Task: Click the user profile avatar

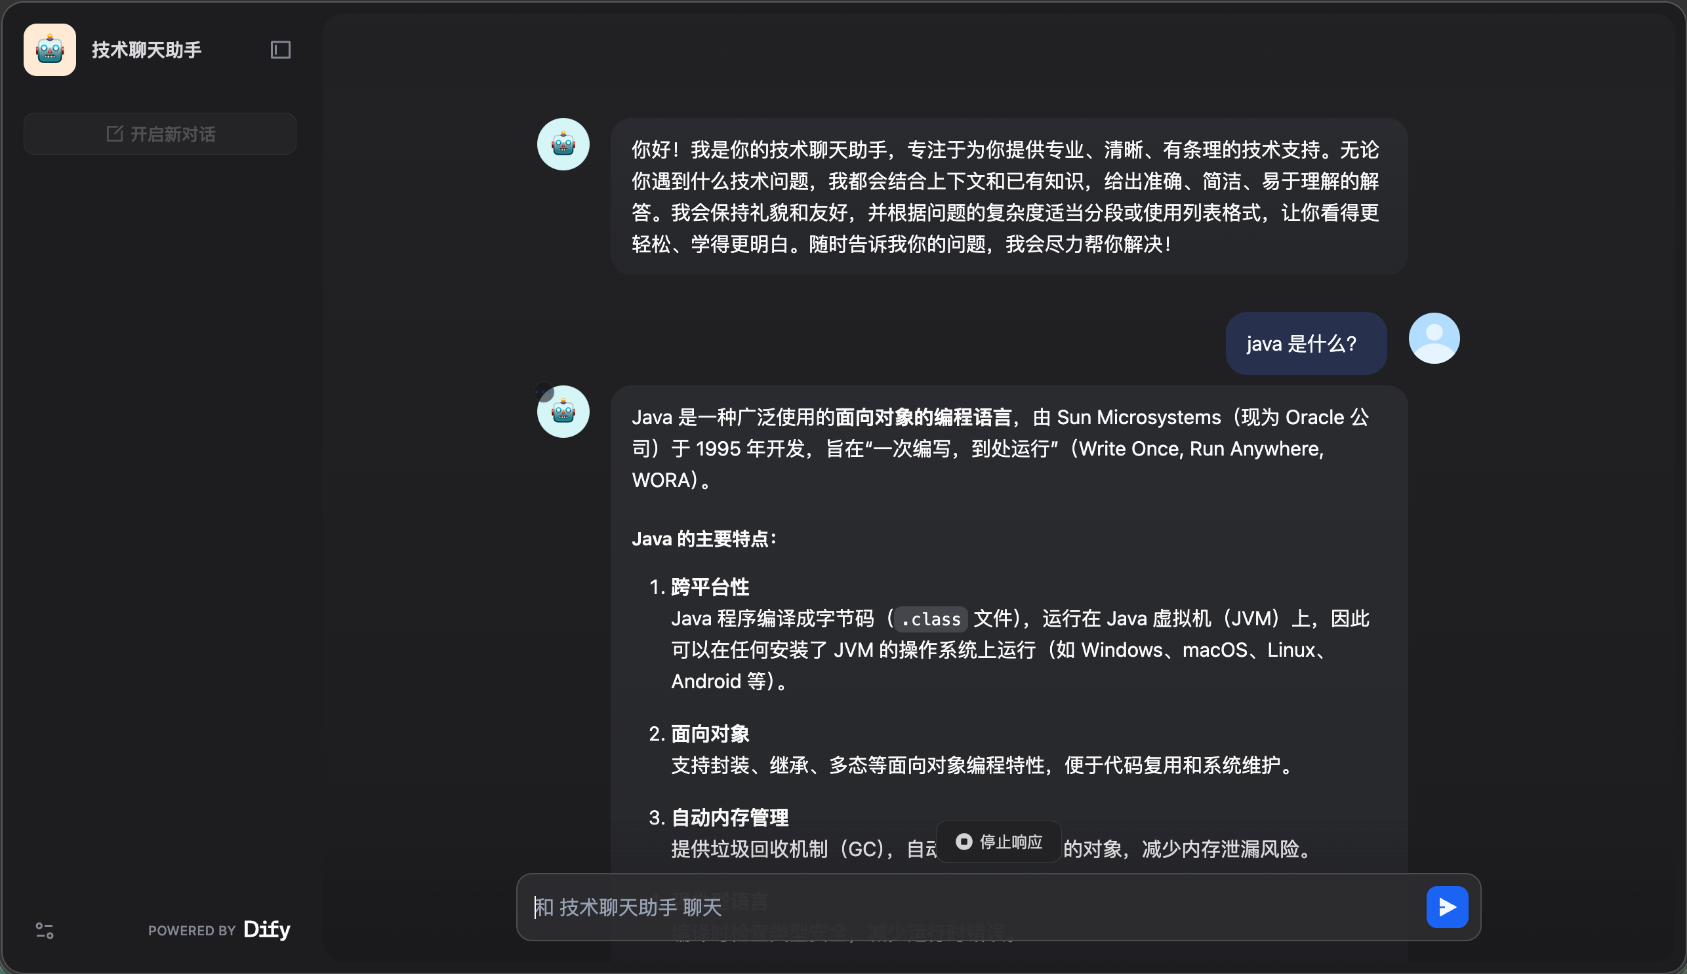Action: point(1433,338)
